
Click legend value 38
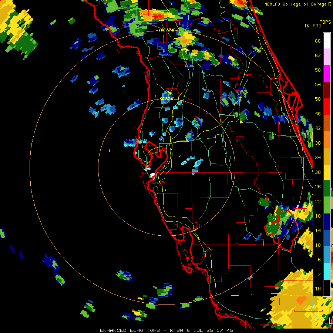coord(318,143)
